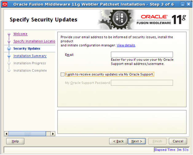Image resolution: width=193 pixels, height=155 pixels.
Task: Click left arrow of navigation pane scrollbar
Action: (x=6, y=134)
